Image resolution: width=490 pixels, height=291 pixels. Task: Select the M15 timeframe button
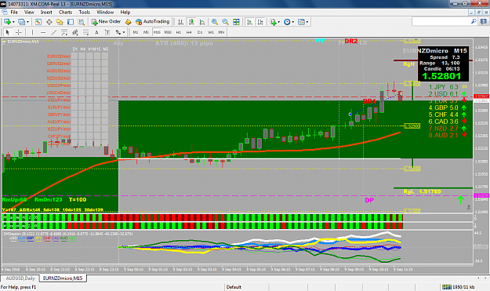coord(157,32)
